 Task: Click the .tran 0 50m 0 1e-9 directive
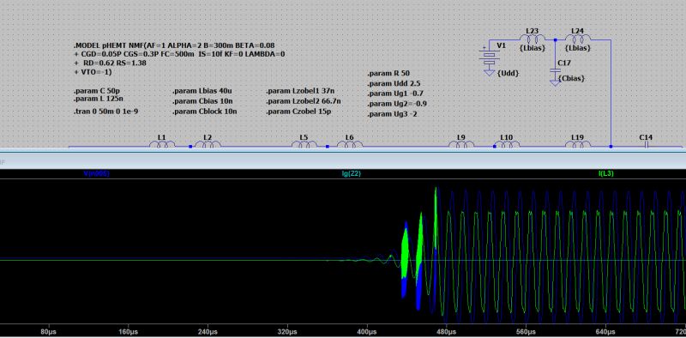point(106,112)
